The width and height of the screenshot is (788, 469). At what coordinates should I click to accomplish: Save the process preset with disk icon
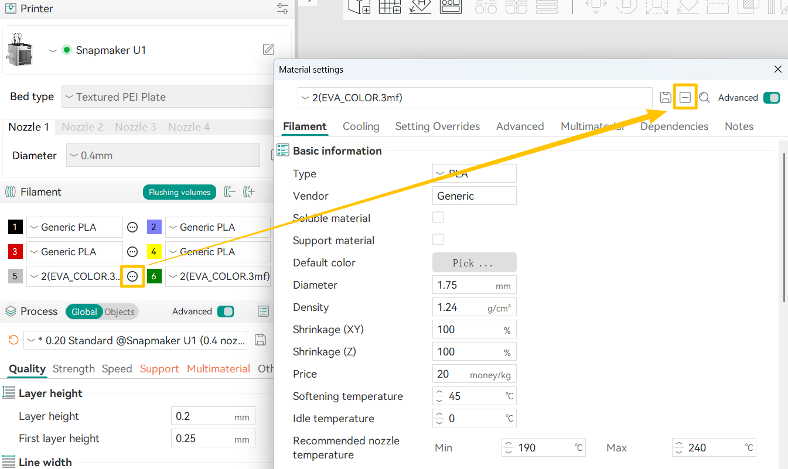[261, 340]
